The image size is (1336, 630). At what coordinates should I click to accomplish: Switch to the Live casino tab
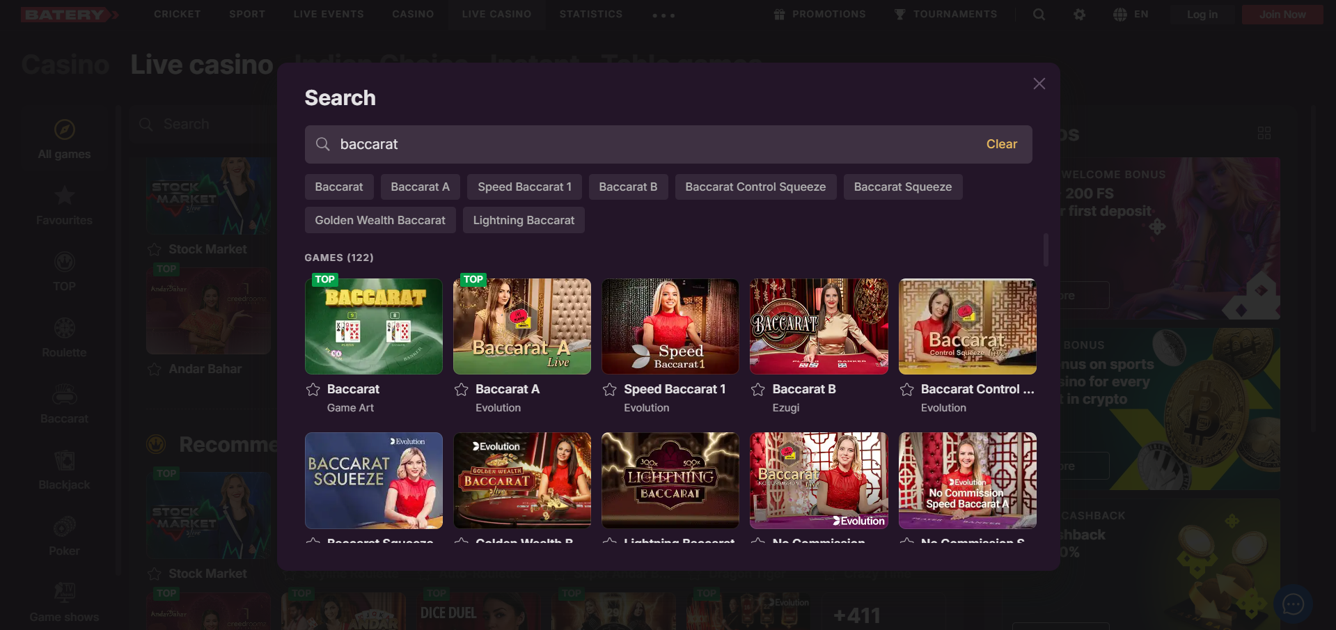coord(202,65)
